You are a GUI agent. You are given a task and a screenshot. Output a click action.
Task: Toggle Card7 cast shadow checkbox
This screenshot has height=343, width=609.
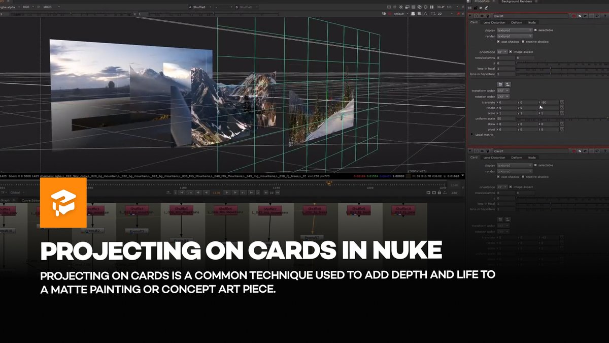(x=498, y=176)
